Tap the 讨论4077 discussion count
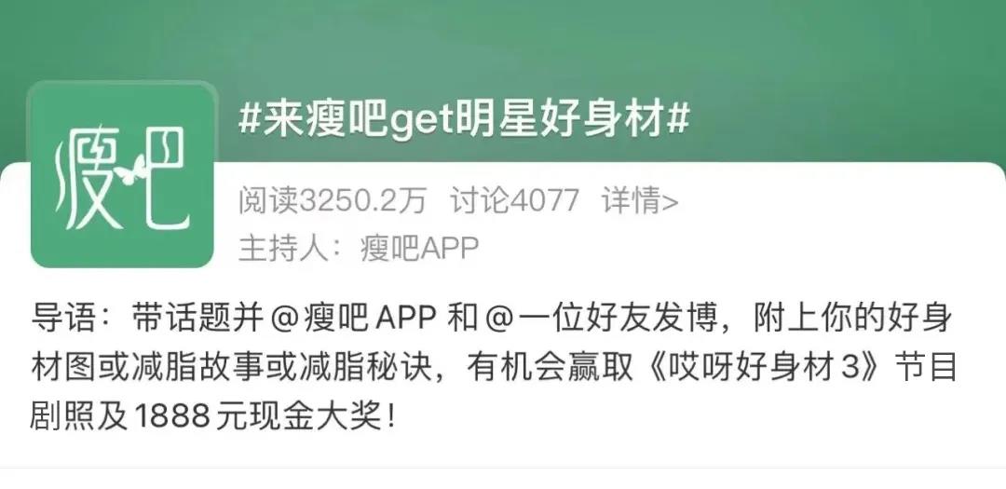The height and width of the screenshot is (489, 1006). [514, 201]
